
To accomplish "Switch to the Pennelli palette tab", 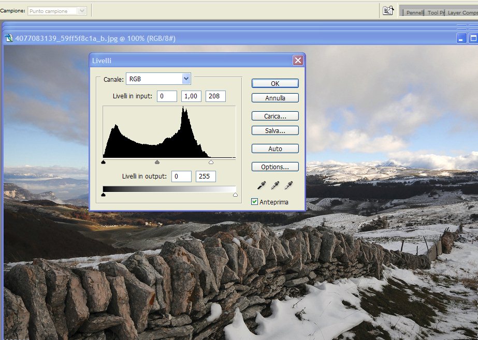I will 414,12.
